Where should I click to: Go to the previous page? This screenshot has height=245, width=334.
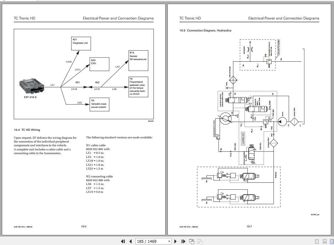point(131,241)
